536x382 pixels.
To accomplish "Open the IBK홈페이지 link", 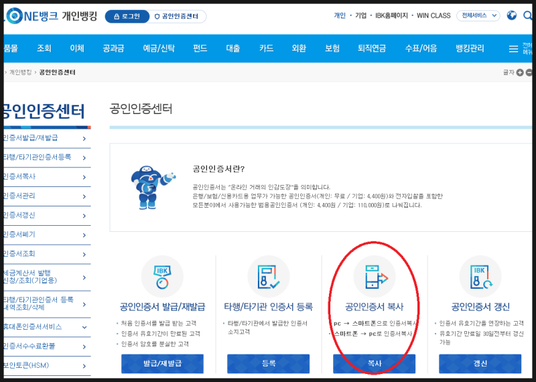I will (x=391, y=15).
